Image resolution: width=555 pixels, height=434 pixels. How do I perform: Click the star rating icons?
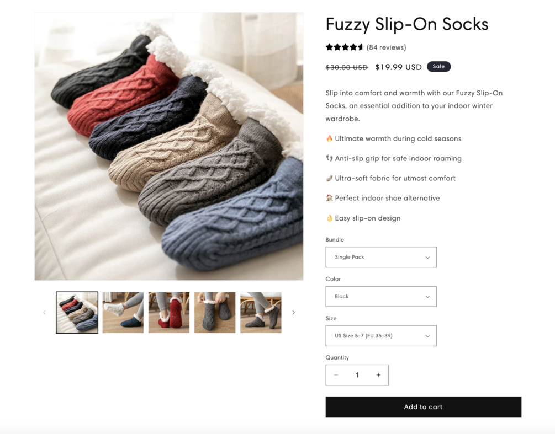coord(345,47)
